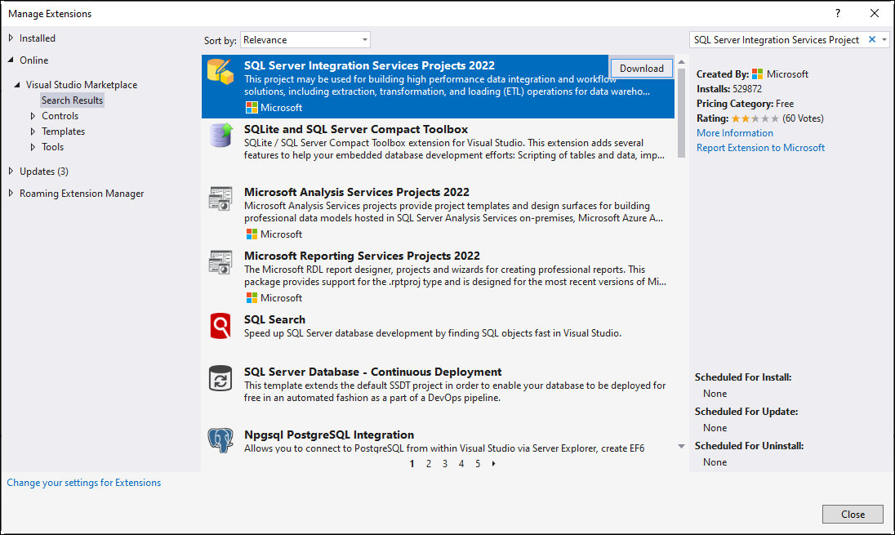The image size is (895, 535).
Task: Select the Installed tree item
Action: tap(37, 38)
